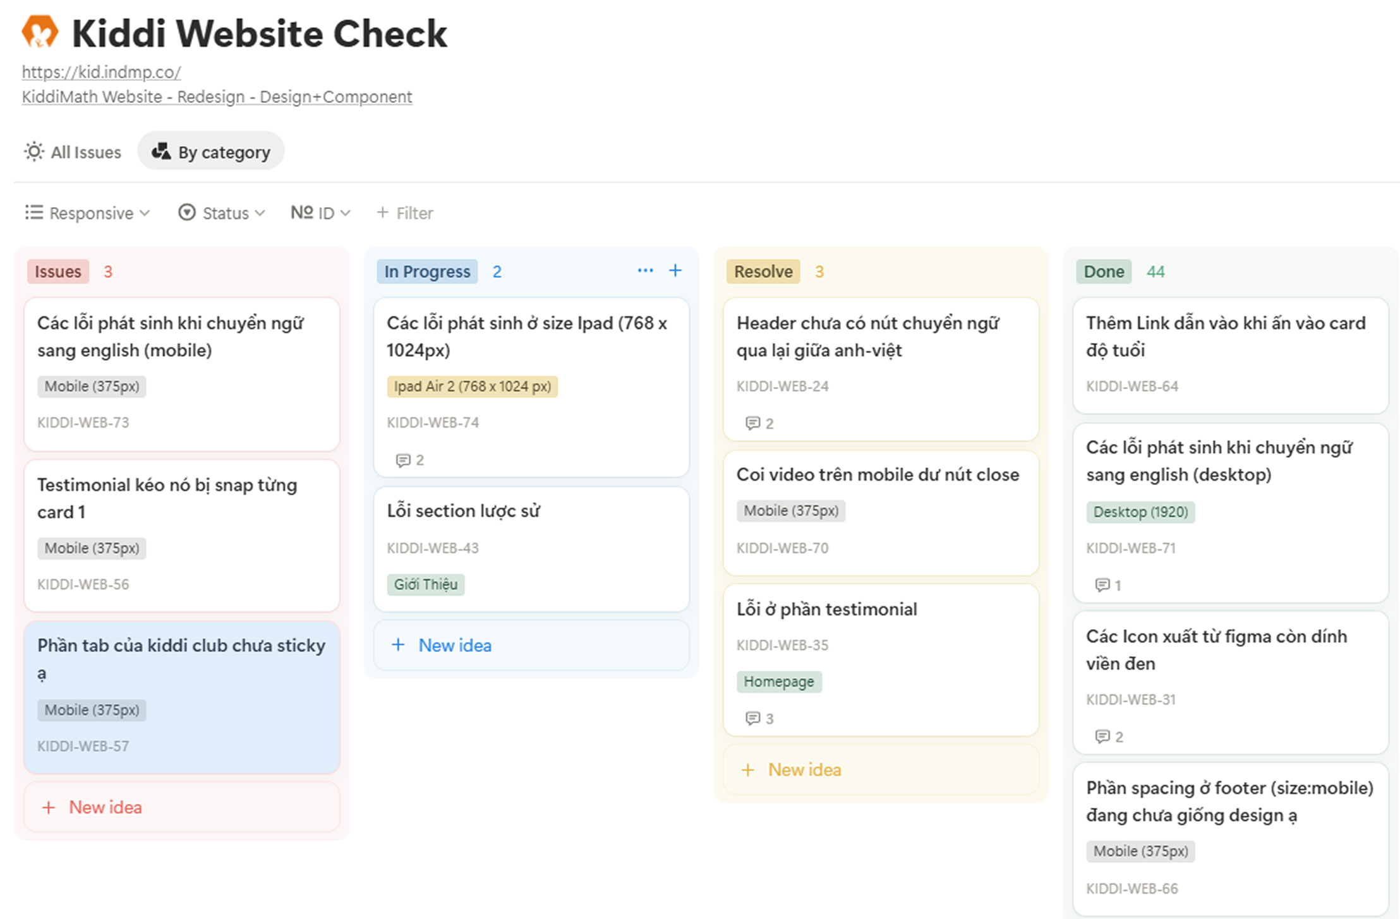This screenshot has width=1400, height=919.
Task: Open the https://kid.indmp.co/ link
Action: tap(101, 72)
